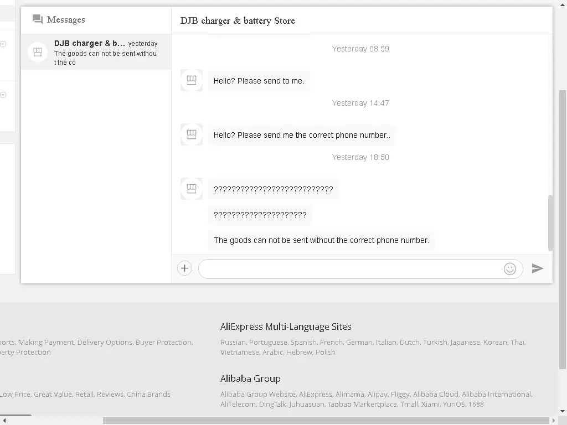This screenshot has height=425, width=567.
Task: Open the Portuguese language site link
Action: pyautogui.click(x=269, y=342)
